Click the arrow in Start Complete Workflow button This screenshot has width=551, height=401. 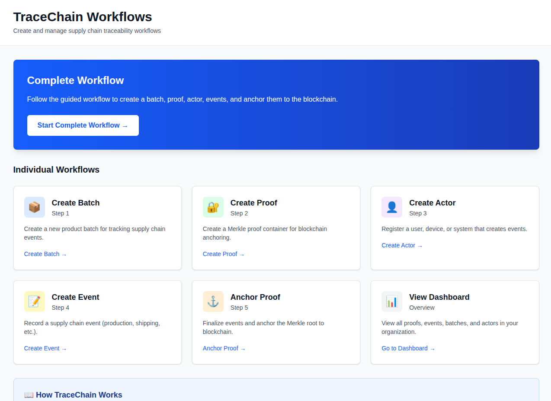tap(125, 125)
